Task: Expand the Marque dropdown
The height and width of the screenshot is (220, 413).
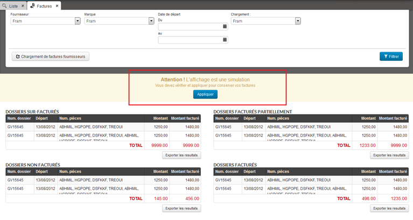Action: (x=151, y=21)
